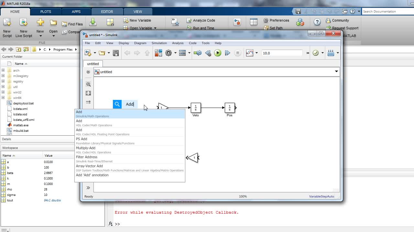
Task: Click New Live Script in MATLAB ribbon
Action: (24, 28)
